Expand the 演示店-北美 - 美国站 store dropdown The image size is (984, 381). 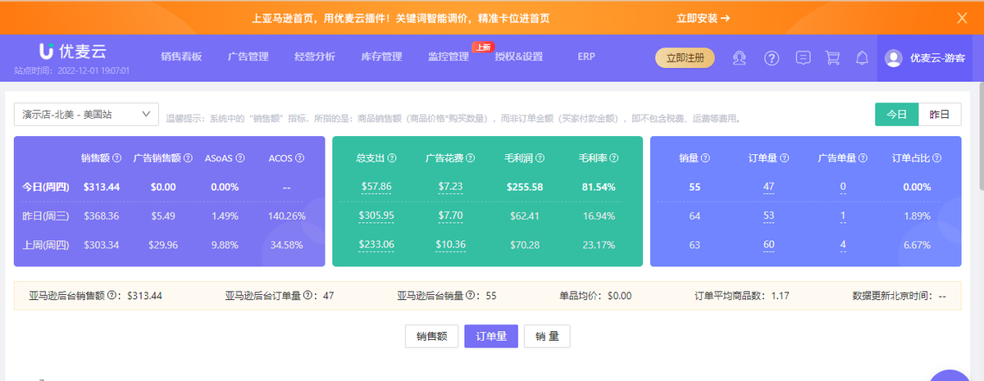coord(86,114)
